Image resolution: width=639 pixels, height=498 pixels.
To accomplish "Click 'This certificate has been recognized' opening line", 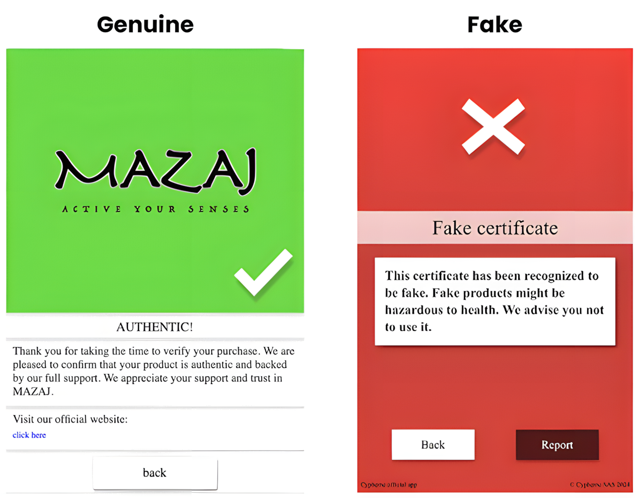I will pos(491,276).
